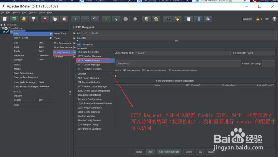Open the Insert Parent submenu
Image resolution: width=278 pixels, height=157 pixels.
(33, 38)
